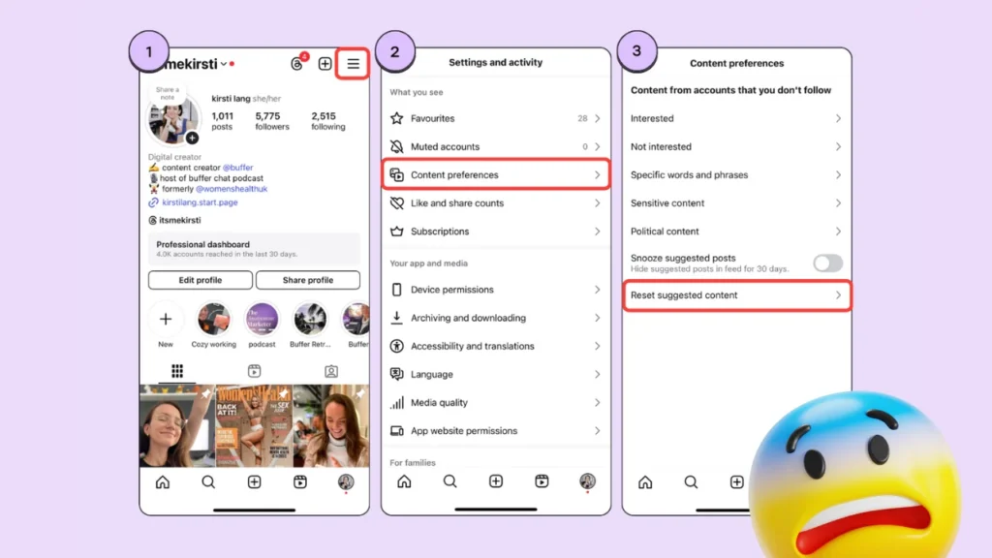Open the account switcher dropdown arrow by username
The width and height of the screenshot is (992, 558).
tap(224, 64)
